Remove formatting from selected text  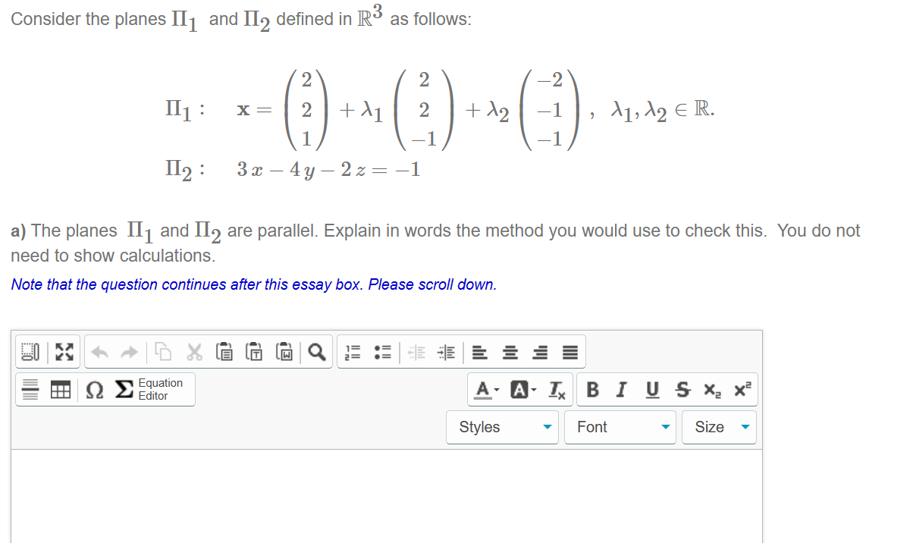click(x=556, y=389)
